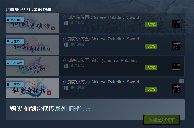
Task: Click the (?) bundle help icon
Action: coord(88,109)
